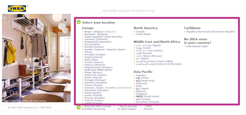Viewport: 246px width, 115px height.
Task: Open the Maroc (Morocco) link
Action: coord(149,56)
